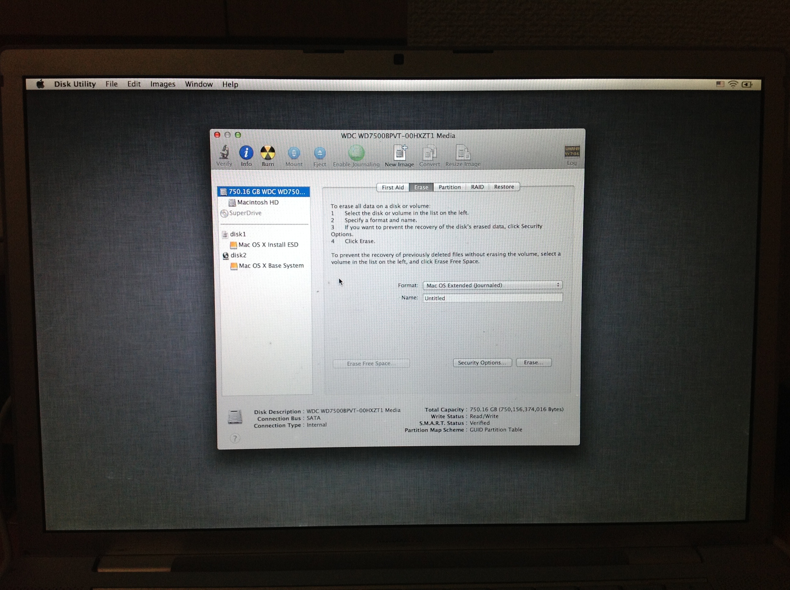Open the Window menu
This screenshot has width=790, height=590.
[x=199, y=84]
